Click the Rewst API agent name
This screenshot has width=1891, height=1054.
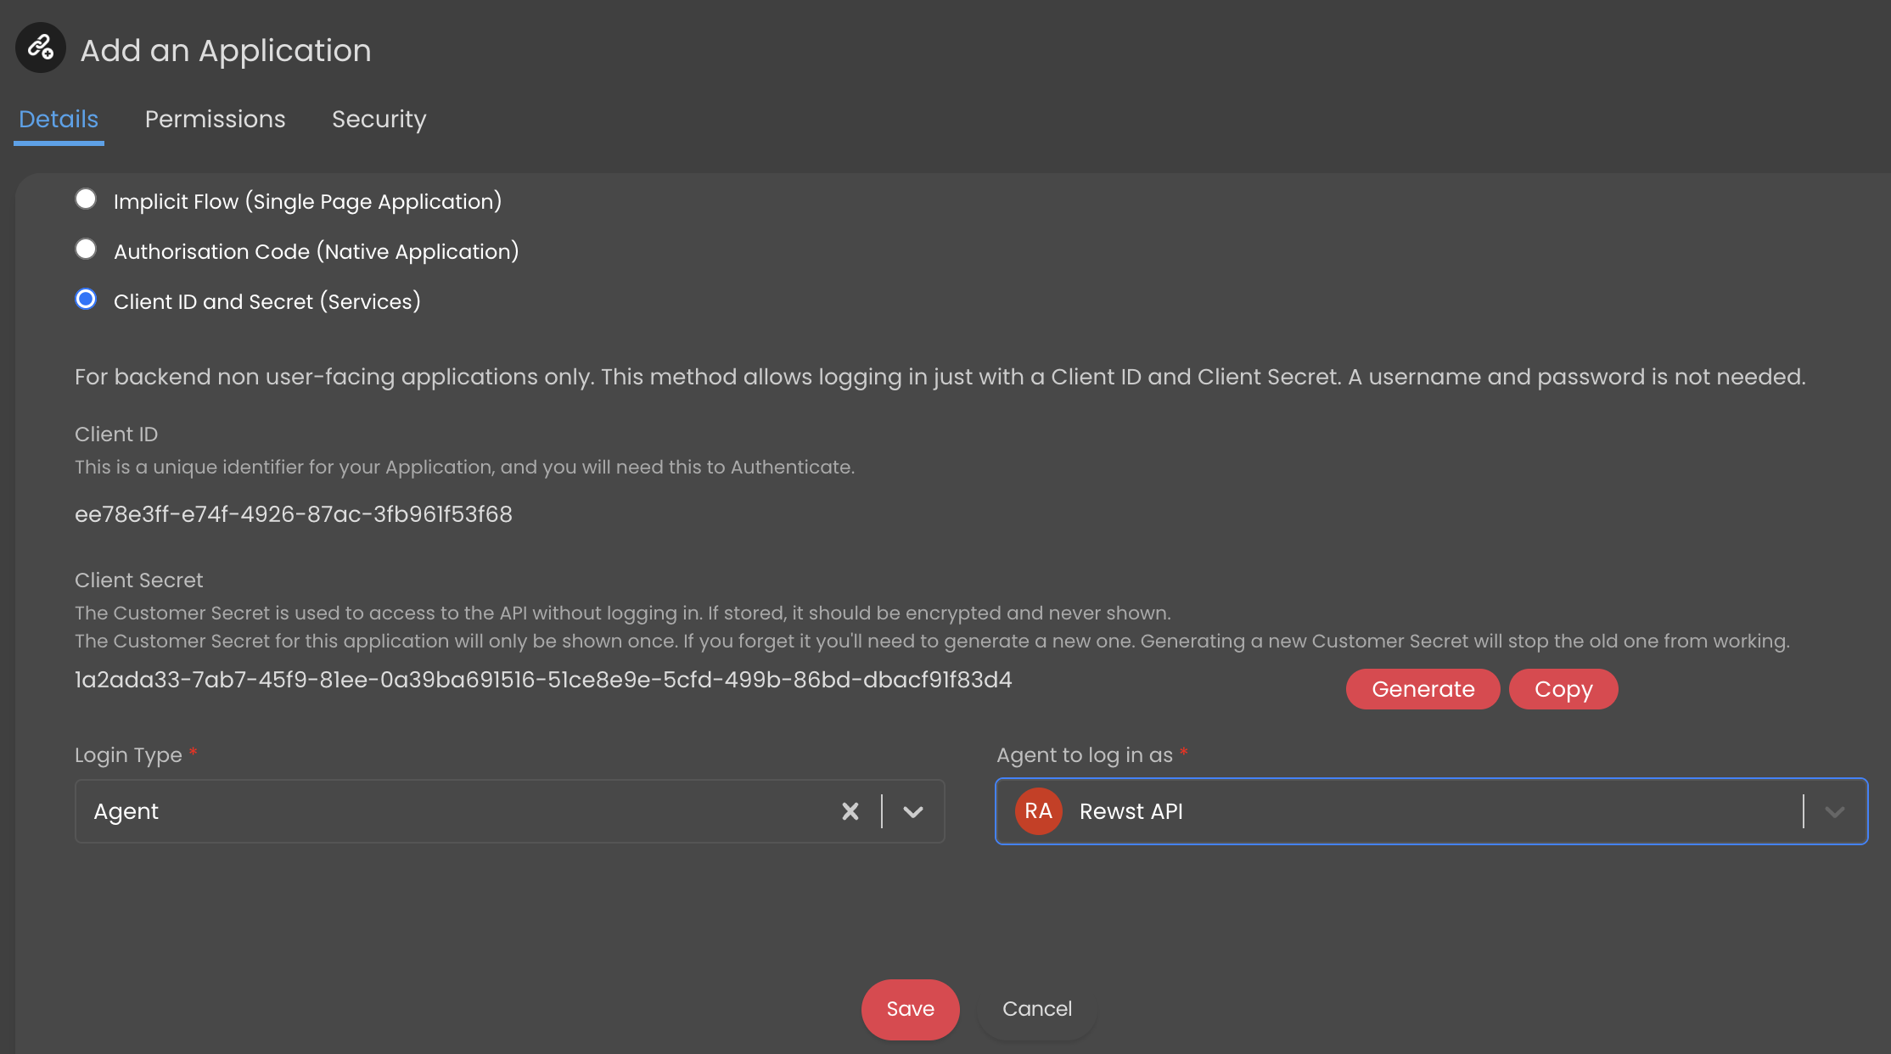click(x=1131, y=811)
